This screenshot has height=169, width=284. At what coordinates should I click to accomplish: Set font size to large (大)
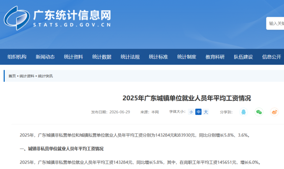(206, 112)
